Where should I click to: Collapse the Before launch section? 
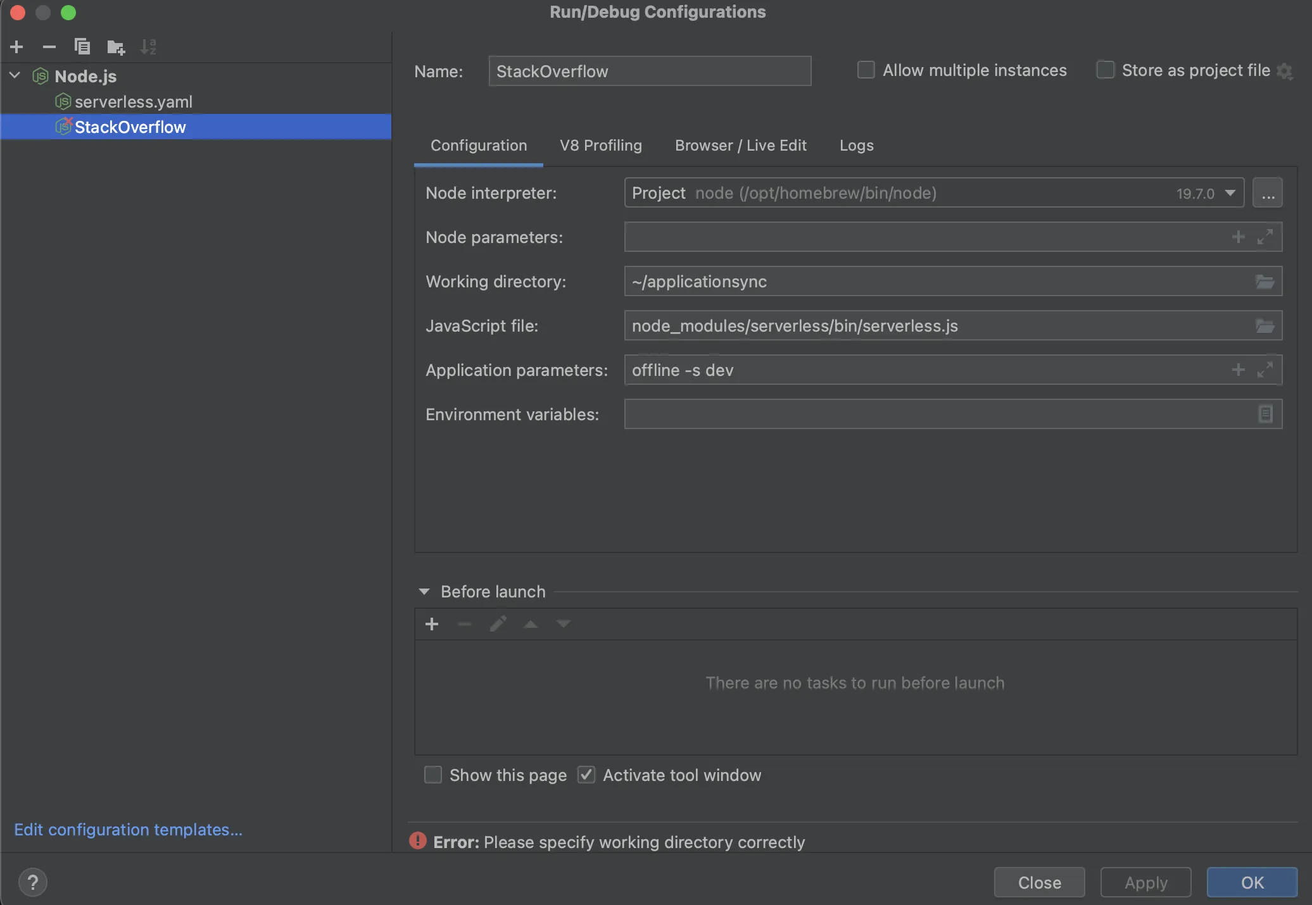[424, 592]
